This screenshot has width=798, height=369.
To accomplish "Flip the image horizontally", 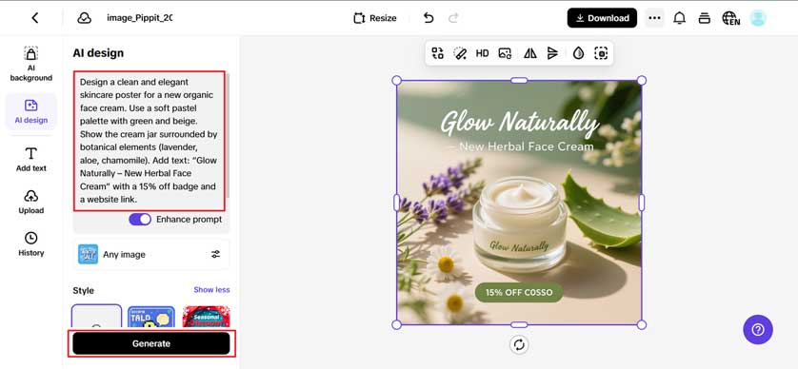I will pos(530,53).
